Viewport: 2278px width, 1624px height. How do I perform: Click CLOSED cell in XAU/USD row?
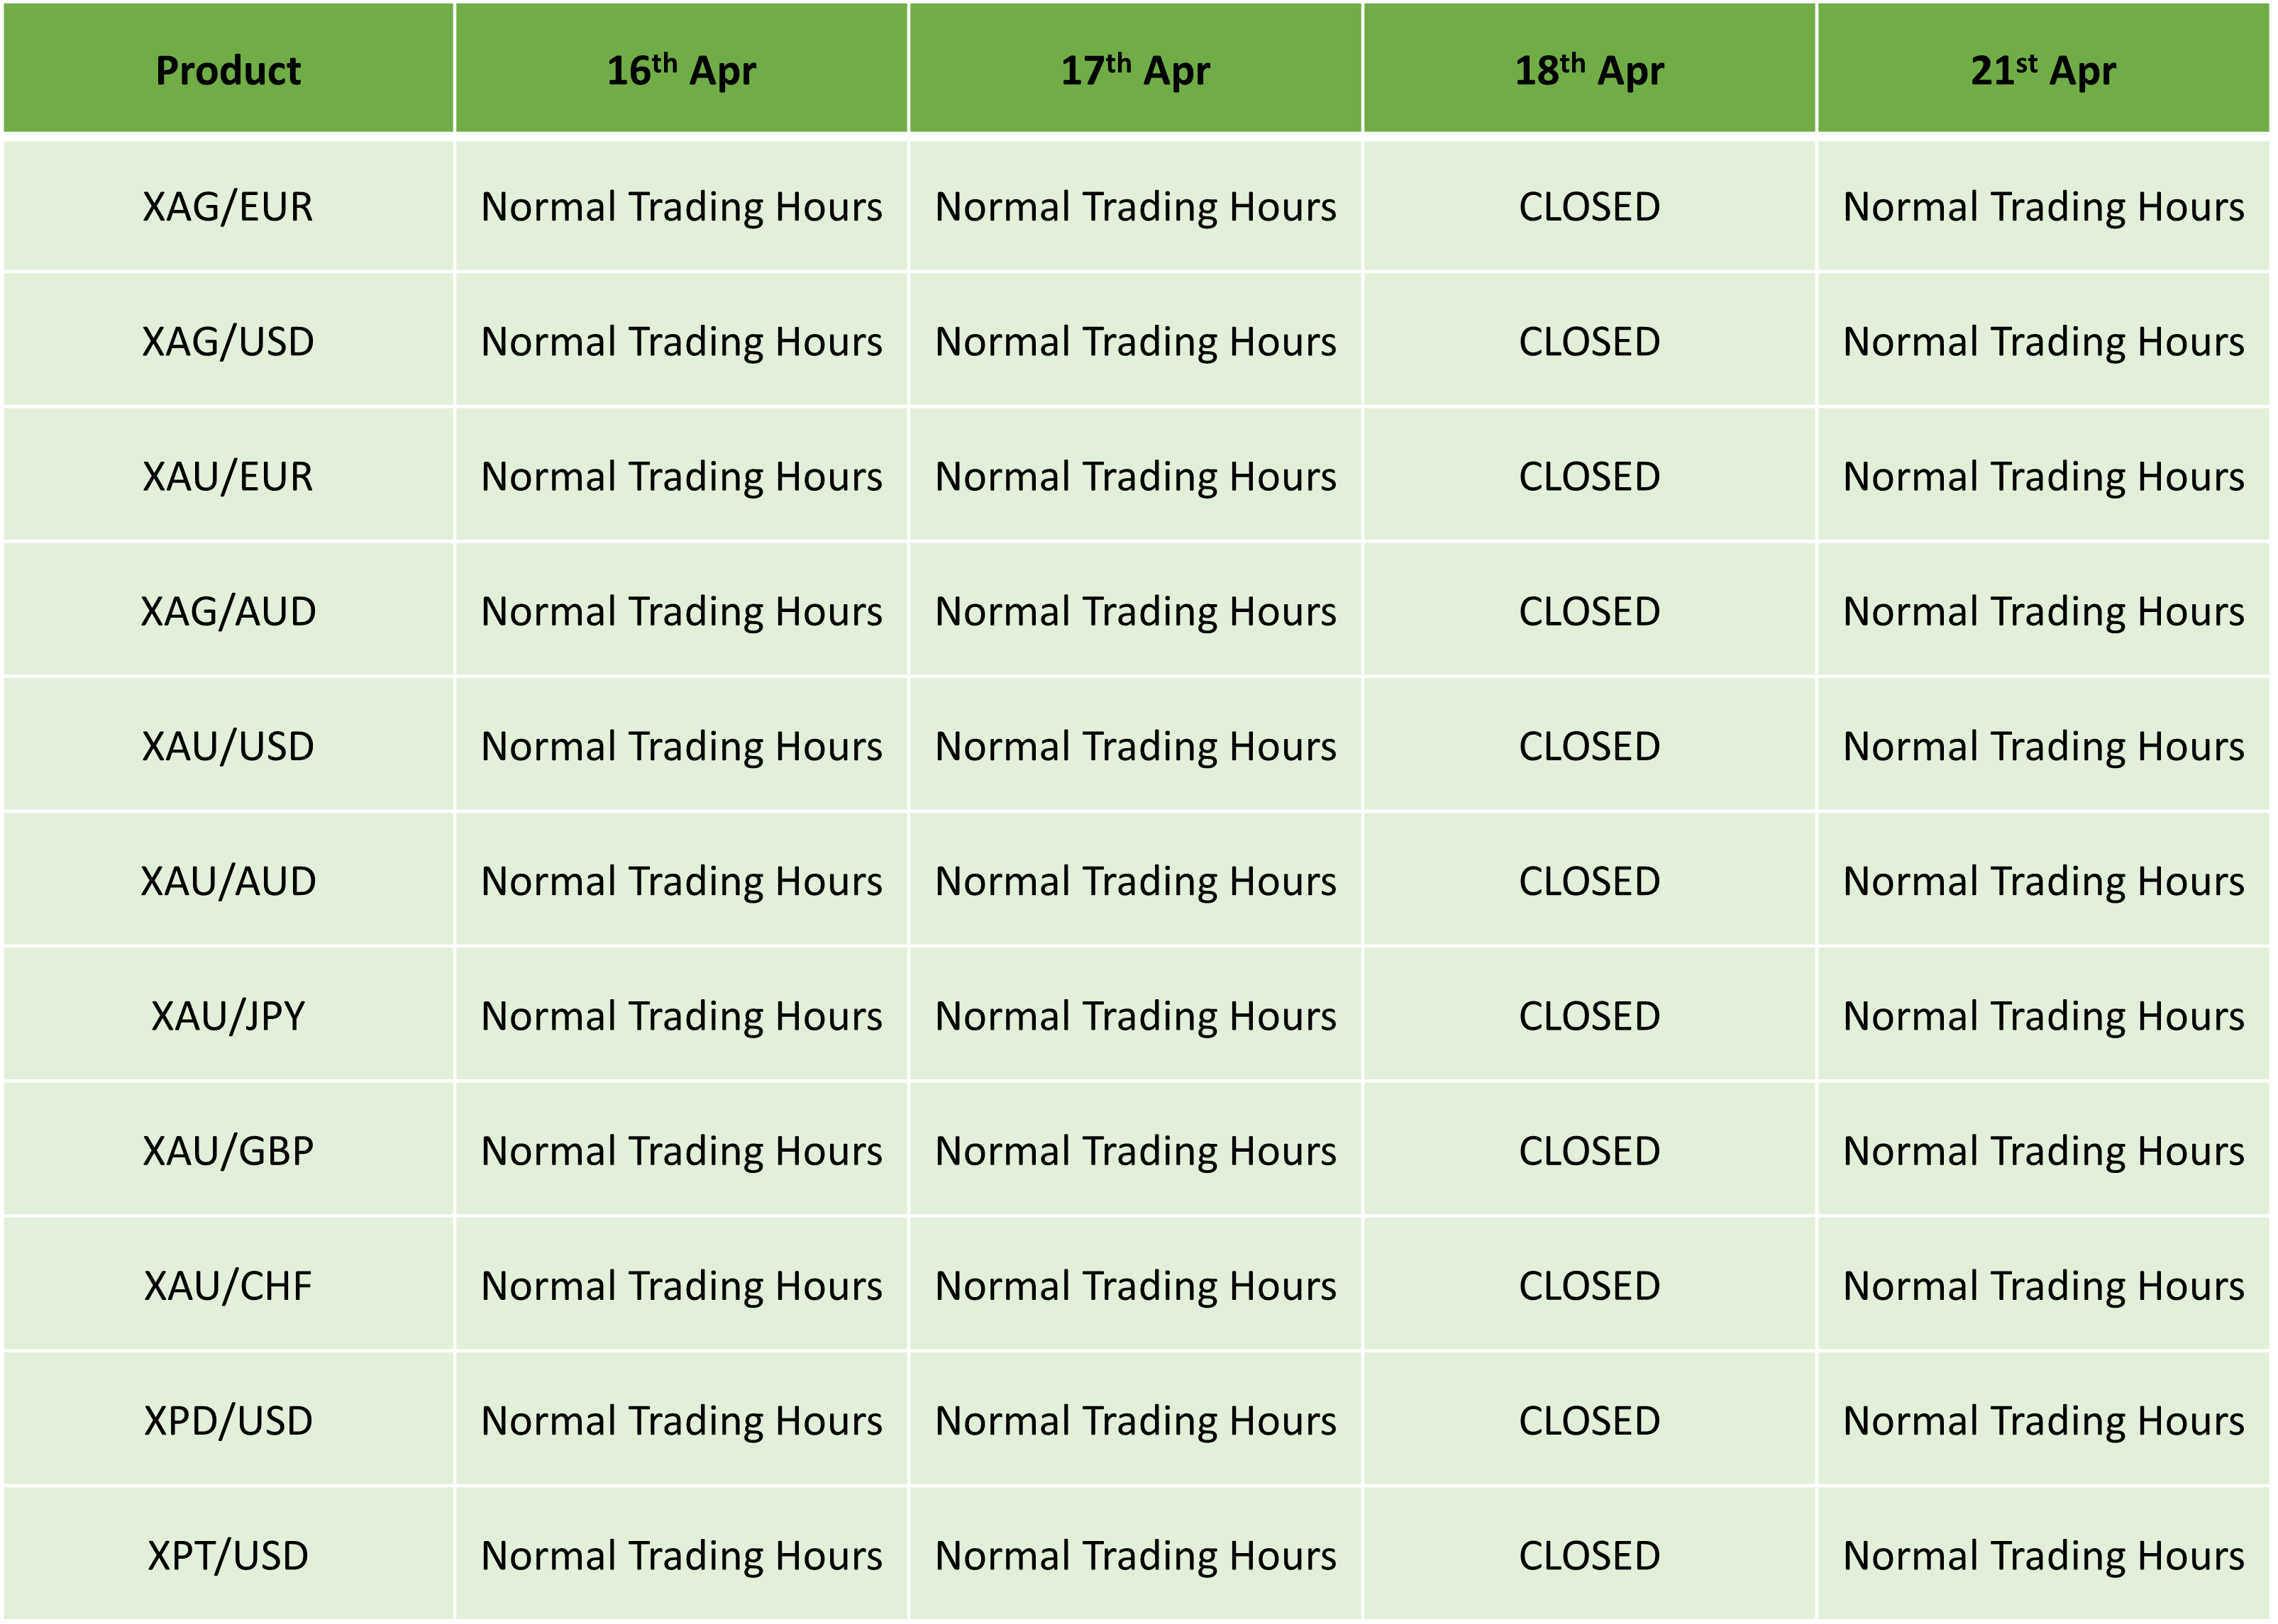(1590, 745)
